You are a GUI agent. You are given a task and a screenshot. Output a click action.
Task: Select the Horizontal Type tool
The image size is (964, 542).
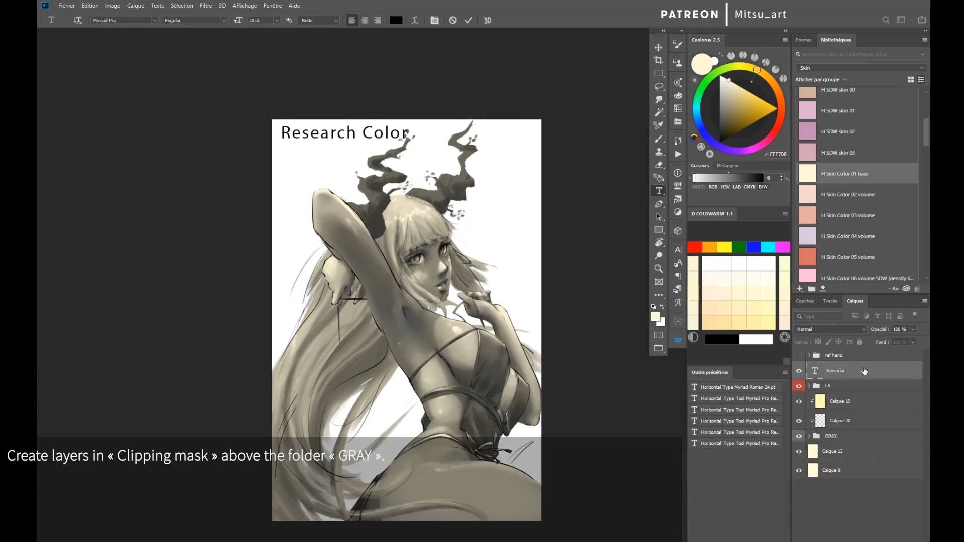(658, 191)
